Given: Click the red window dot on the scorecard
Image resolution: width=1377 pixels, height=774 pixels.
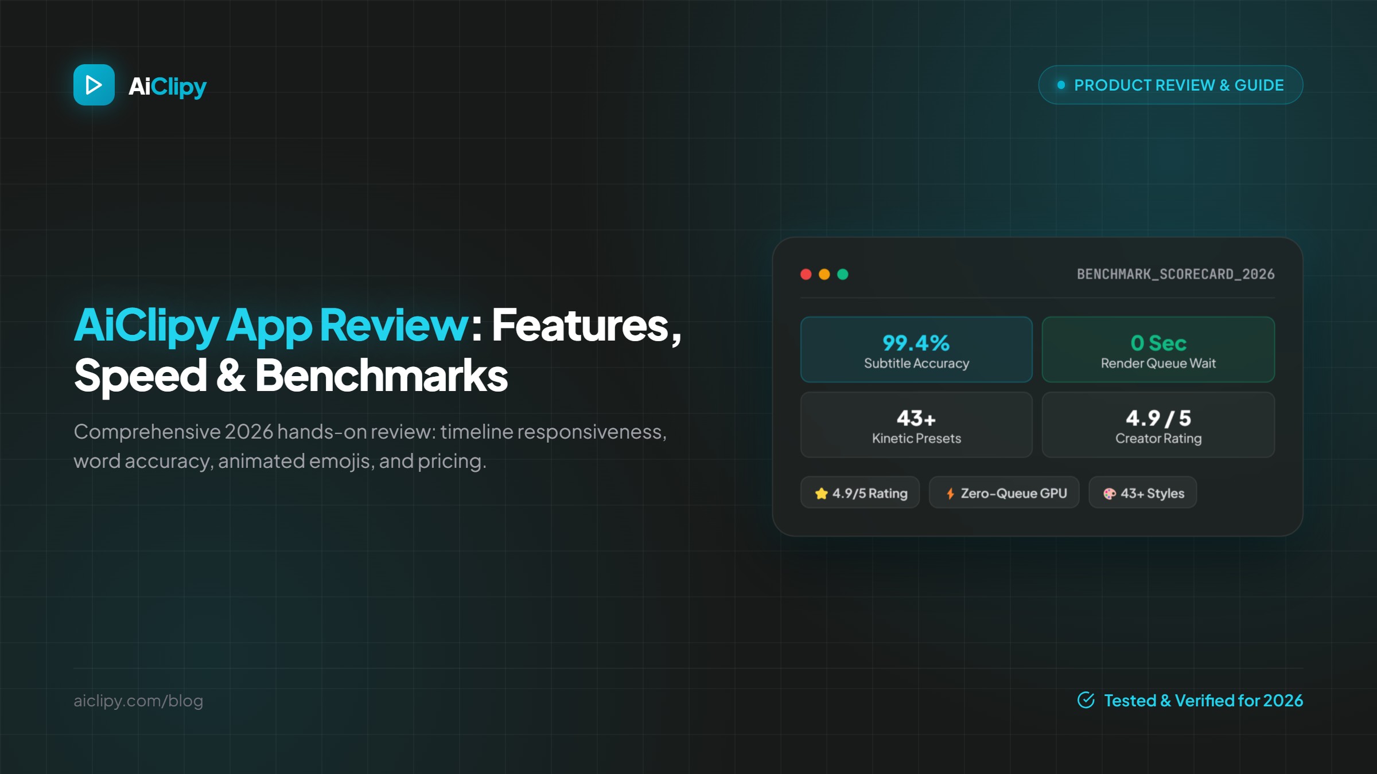Looking at the screenshot, I should coord(806,274).
